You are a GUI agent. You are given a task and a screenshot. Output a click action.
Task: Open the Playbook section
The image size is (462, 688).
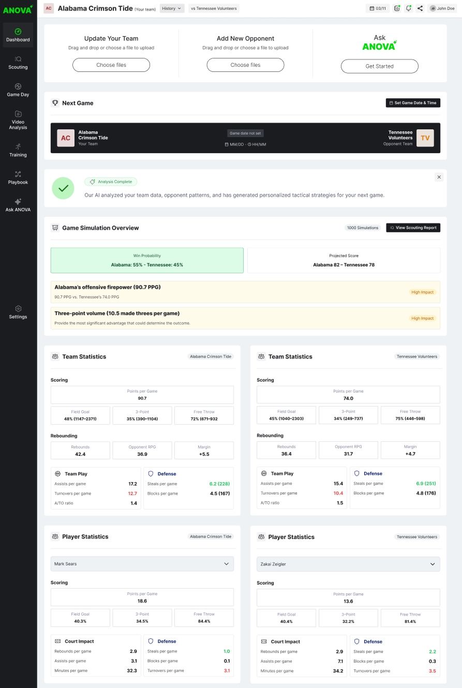tap(18, 177)
